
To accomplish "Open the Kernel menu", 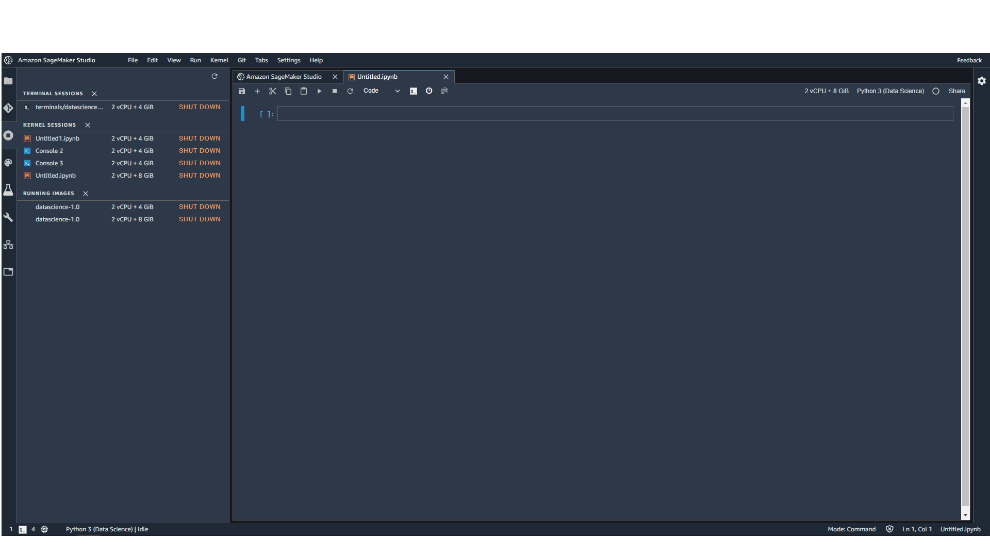I will (x=219, y=60).
